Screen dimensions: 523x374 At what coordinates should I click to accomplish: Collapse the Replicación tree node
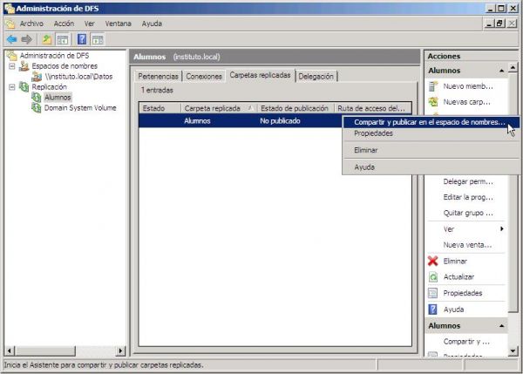click(x=12, y=87)
